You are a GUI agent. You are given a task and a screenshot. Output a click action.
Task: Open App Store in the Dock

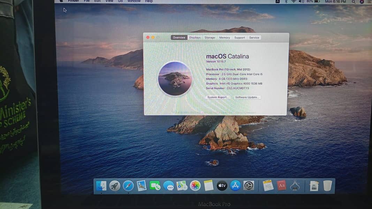(x=235, y=186)
